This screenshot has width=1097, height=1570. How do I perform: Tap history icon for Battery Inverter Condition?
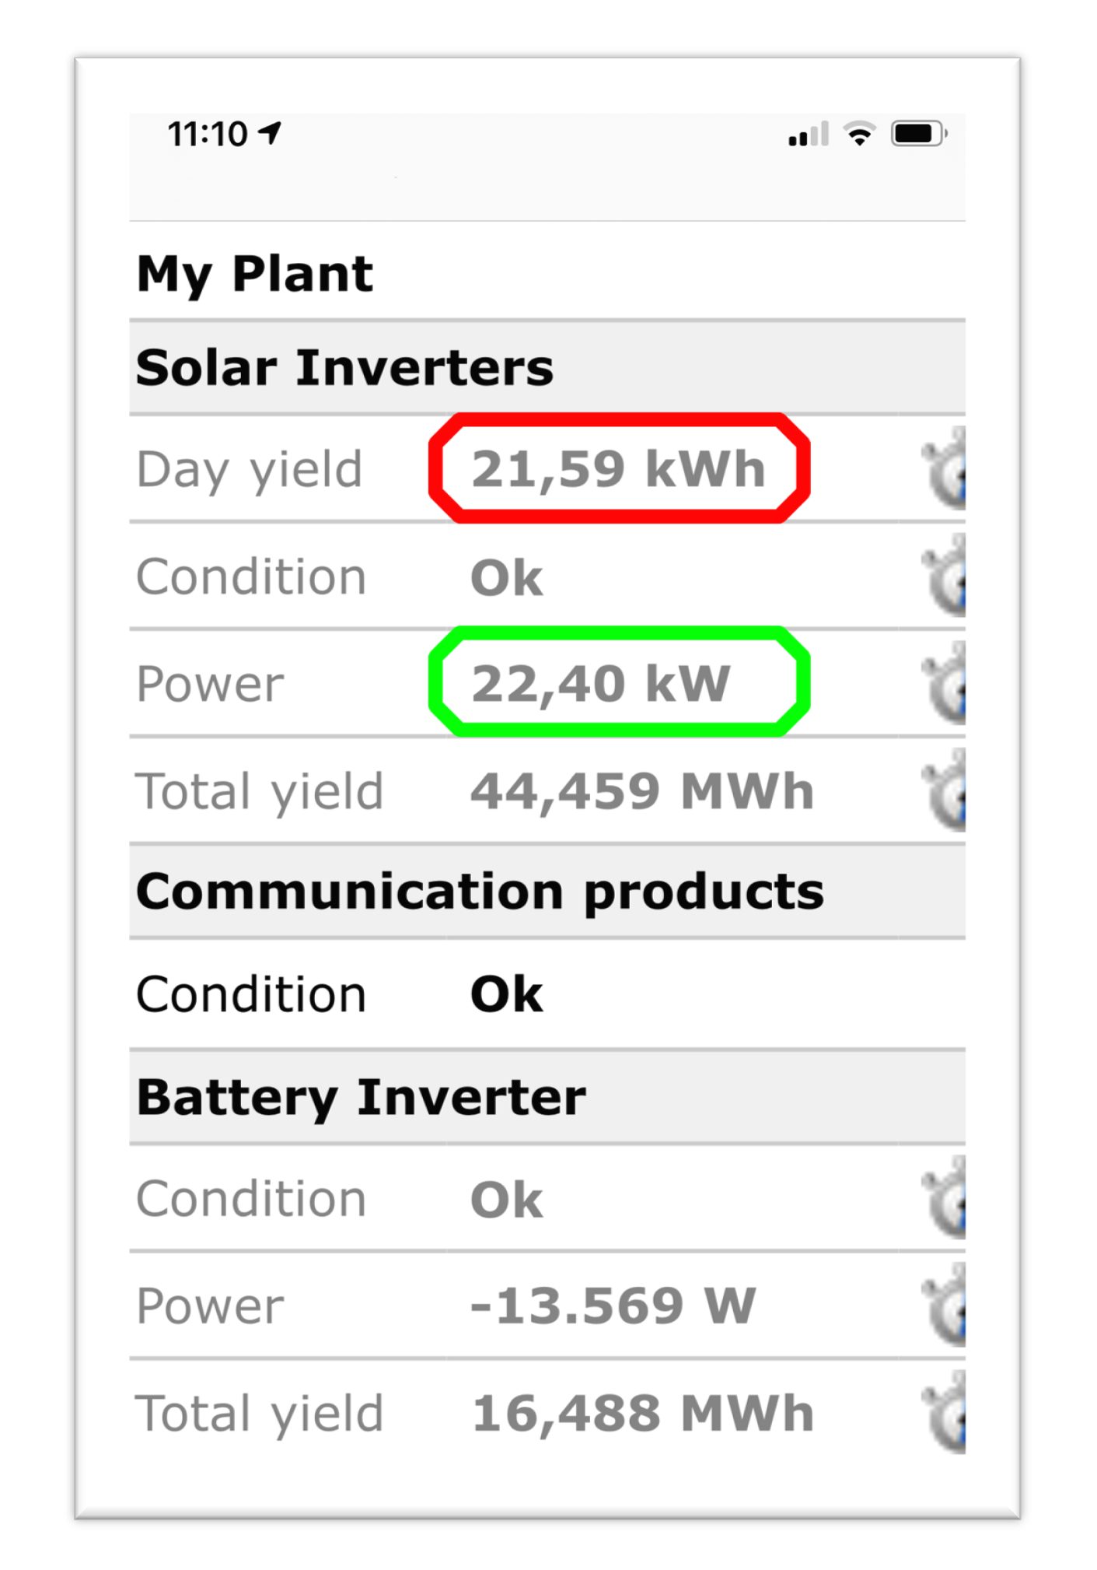tap(945, 1199)
